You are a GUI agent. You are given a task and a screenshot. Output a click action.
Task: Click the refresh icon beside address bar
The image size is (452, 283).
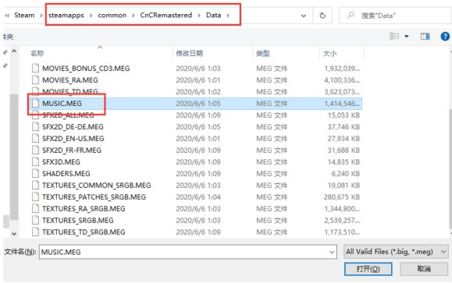tap(322, 16)
